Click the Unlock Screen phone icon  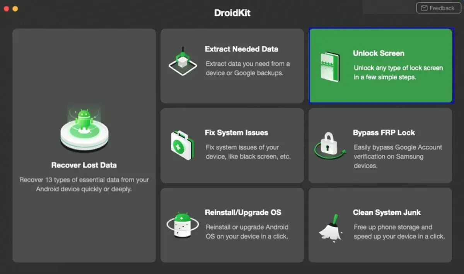(330, 67)
